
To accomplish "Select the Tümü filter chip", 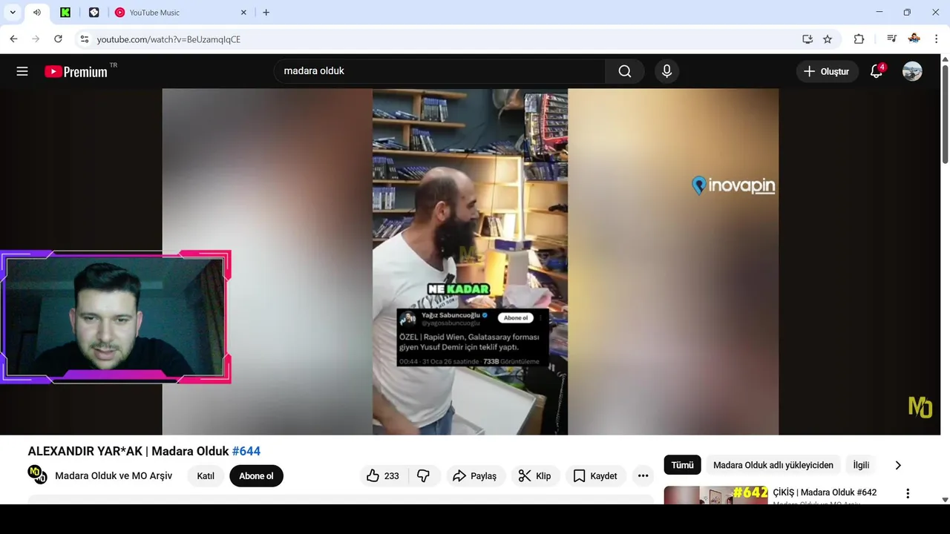I will click(682, 465).
